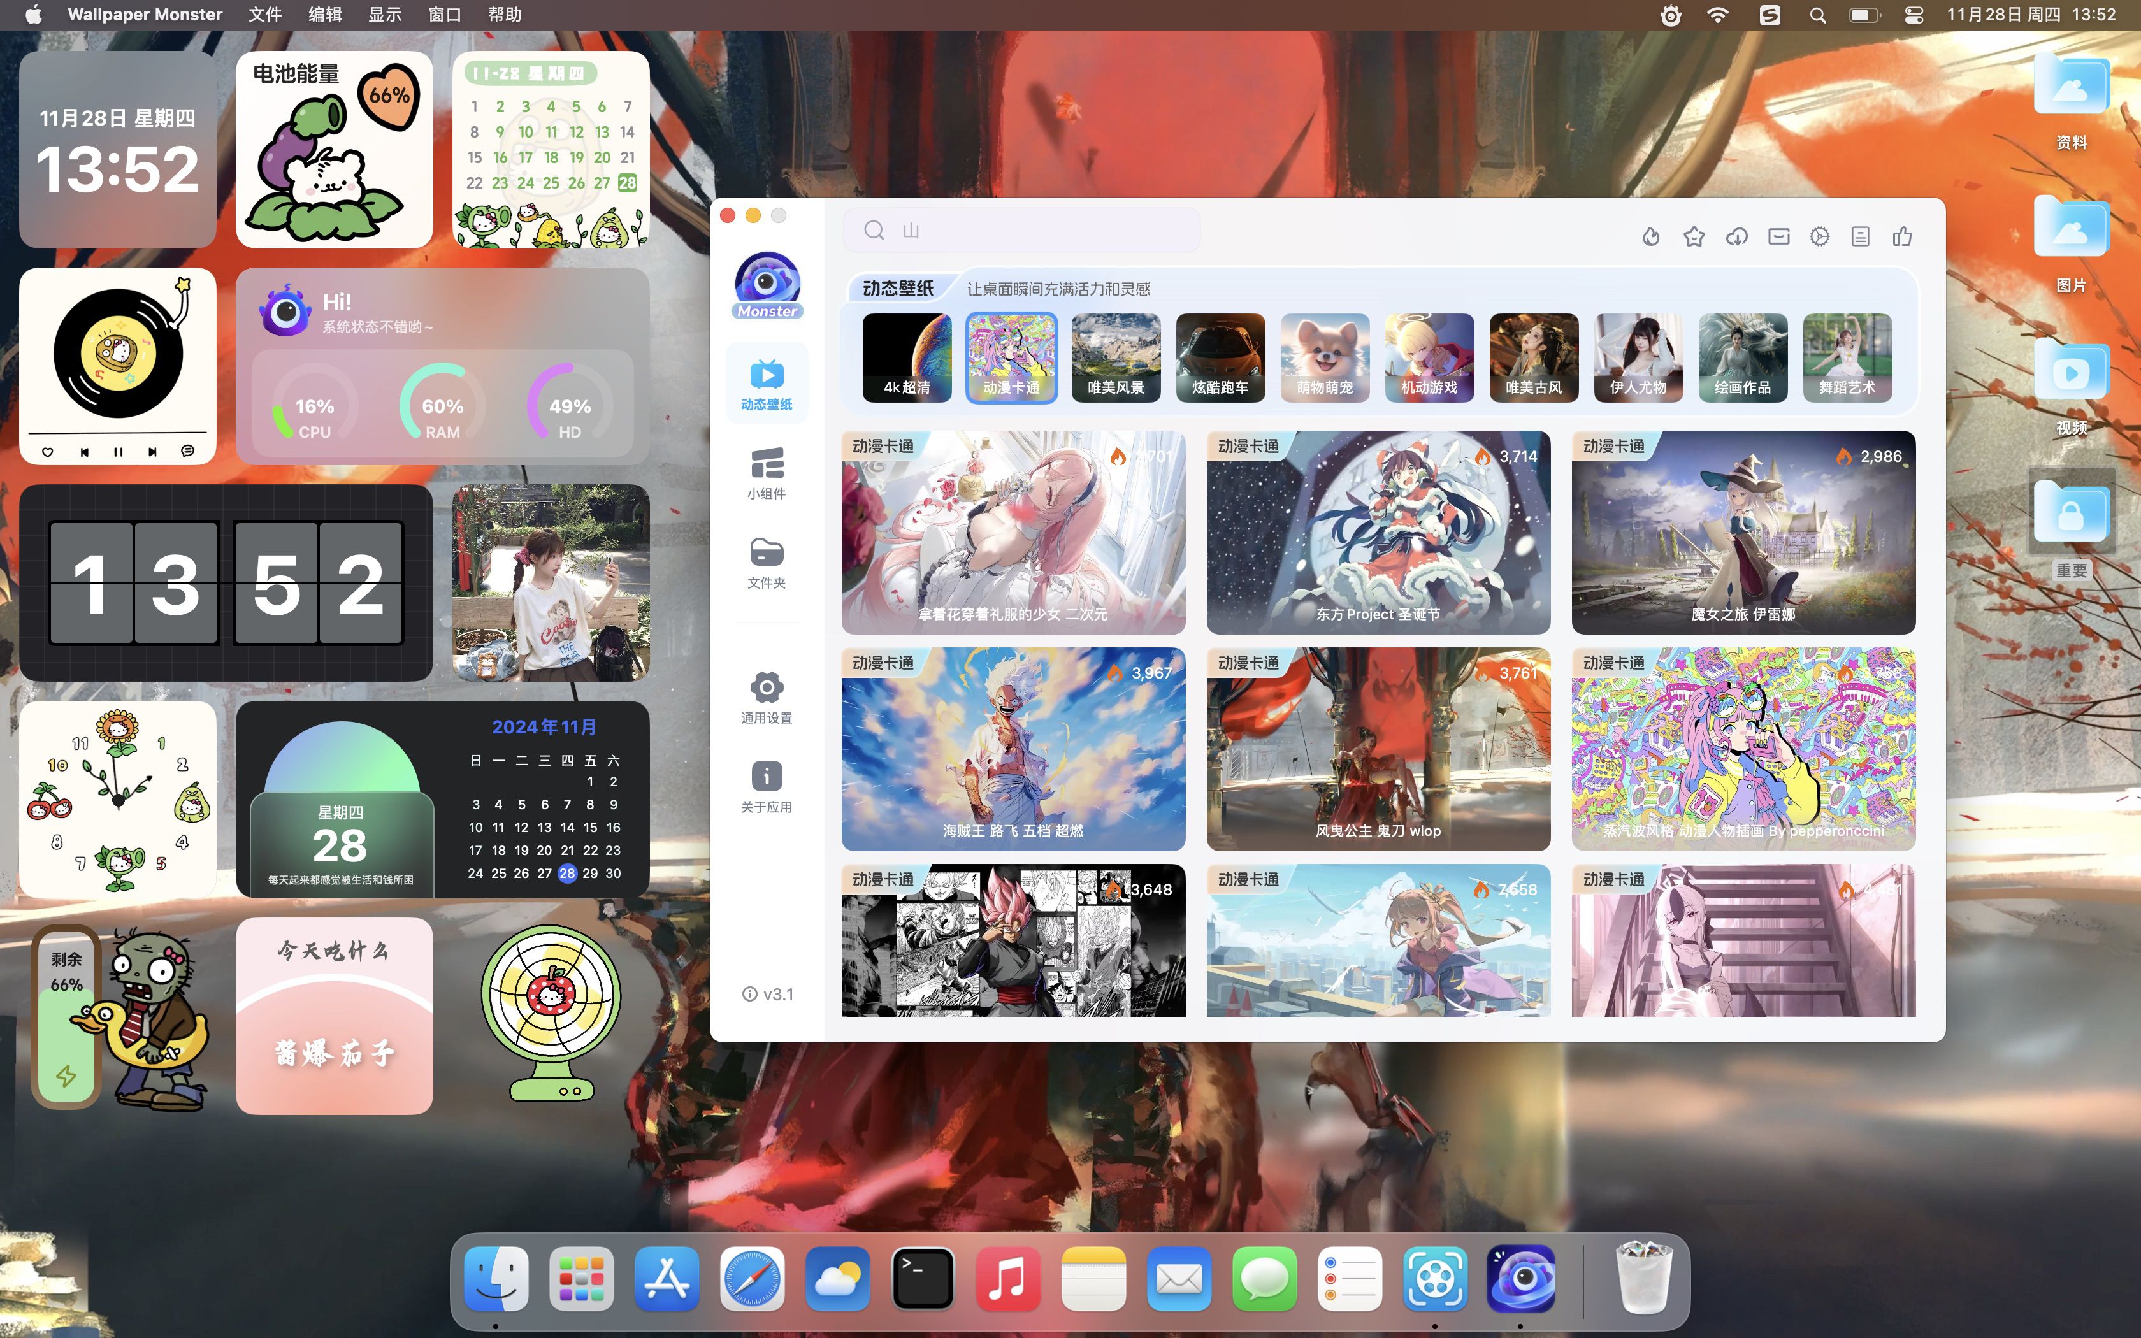Click the Monster app logo

767,285
